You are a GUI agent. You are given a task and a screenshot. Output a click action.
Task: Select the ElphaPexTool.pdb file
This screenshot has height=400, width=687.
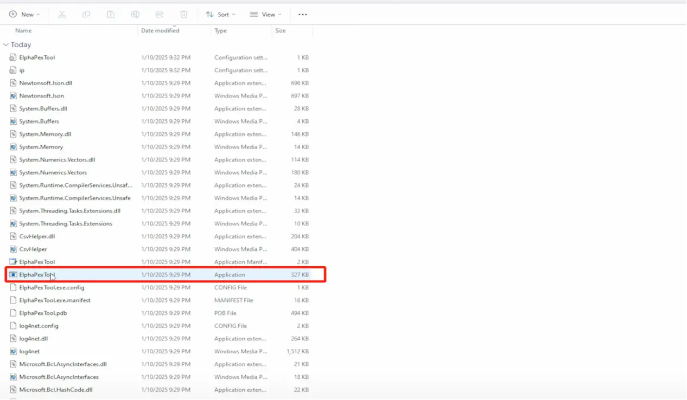click(43, 313)
